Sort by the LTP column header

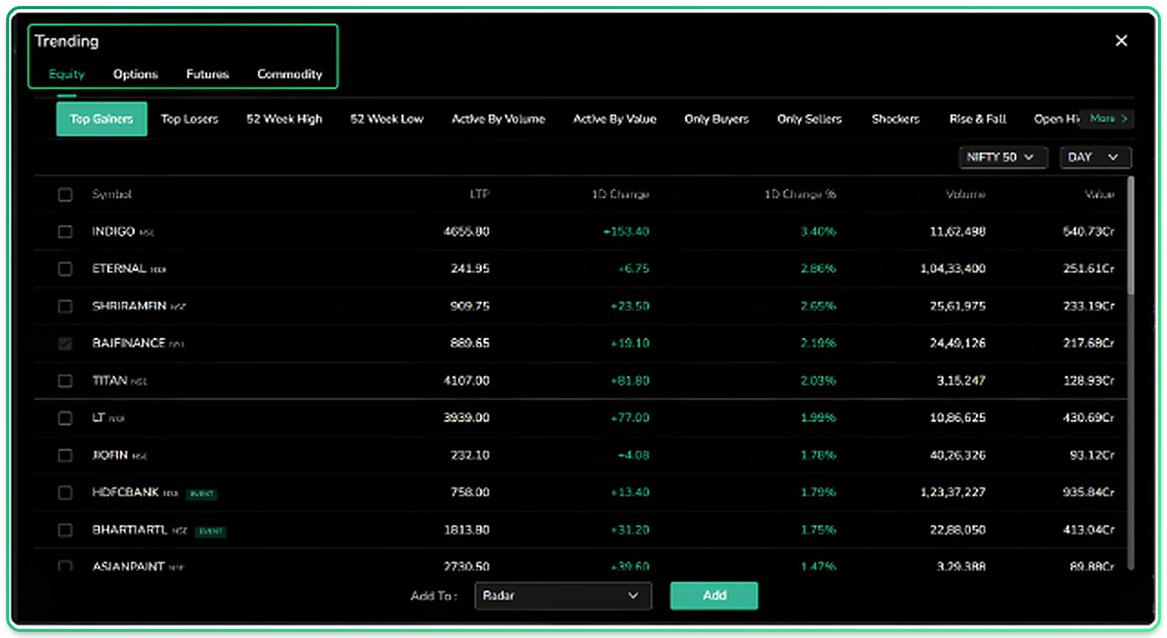pos(479,194)
